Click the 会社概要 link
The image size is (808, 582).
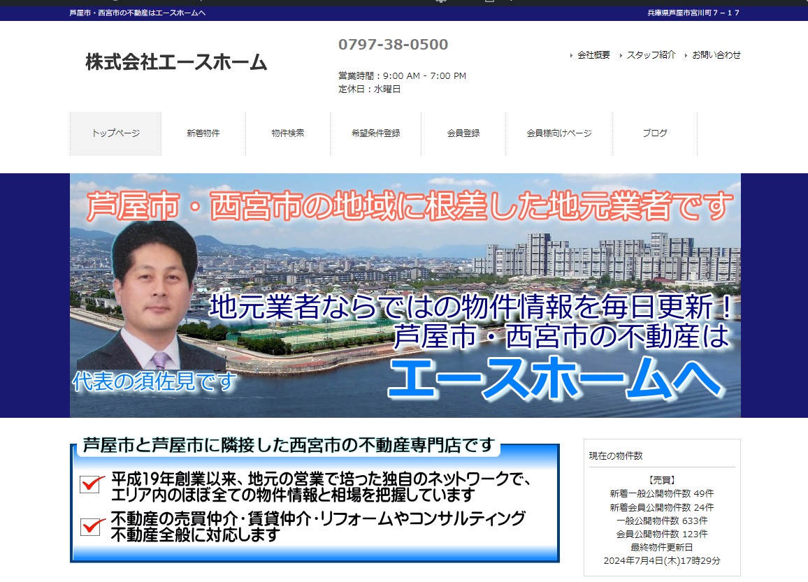point(593,55)
